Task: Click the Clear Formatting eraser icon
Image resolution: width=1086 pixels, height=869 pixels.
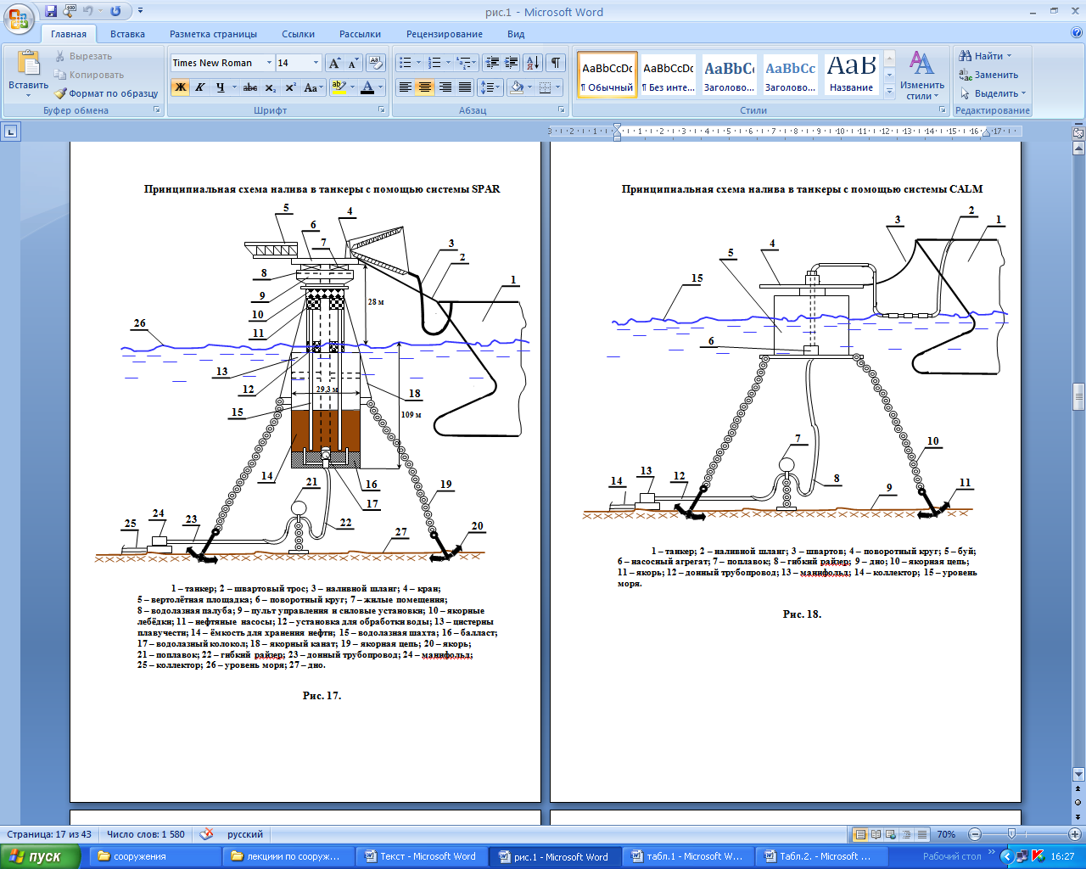Action: (377, 64)
